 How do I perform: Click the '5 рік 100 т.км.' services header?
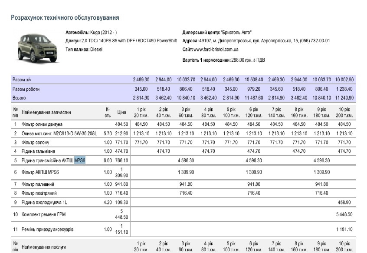231,246
